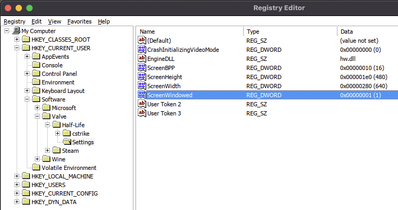The image size is (398, 210).
Task: Click the open Settings folder icon
Action: point(67,142)
